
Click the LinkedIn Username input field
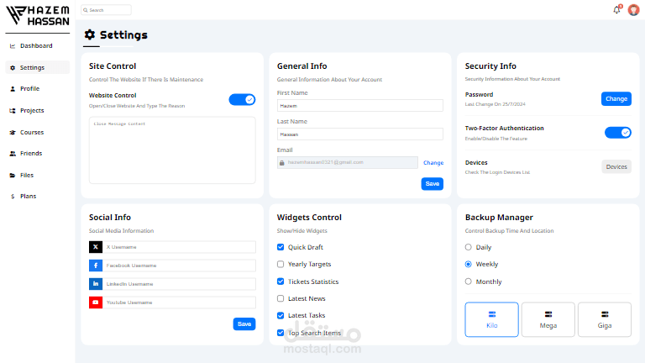[x=179, y=284]
